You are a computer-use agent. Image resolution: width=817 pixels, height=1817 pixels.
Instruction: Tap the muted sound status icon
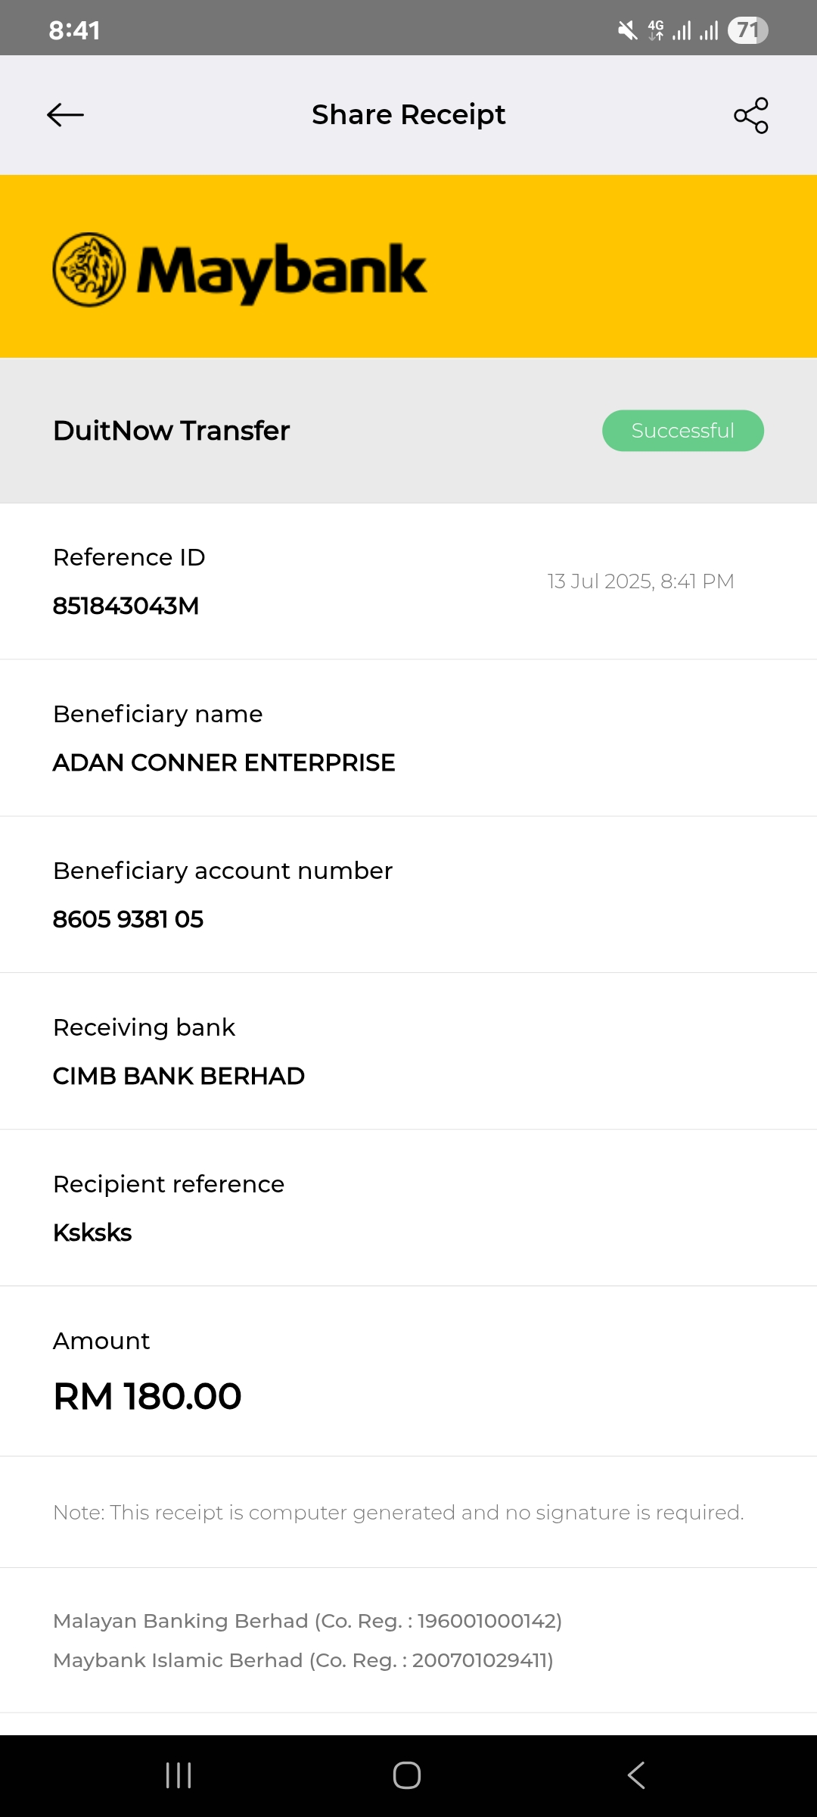coord(627,30)
